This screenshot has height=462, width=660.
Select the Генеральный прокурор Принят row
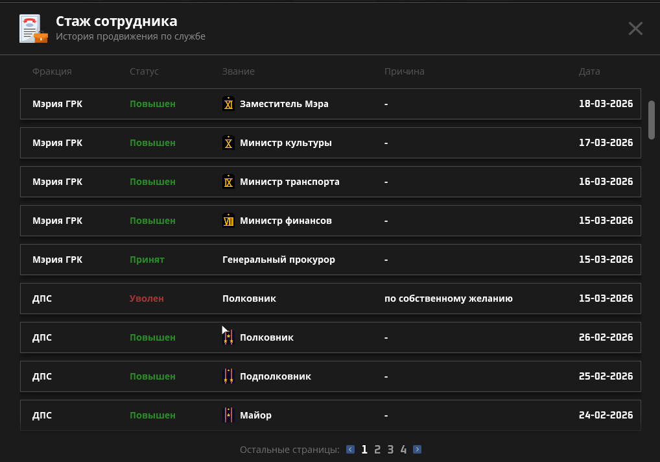(x=331, y=260)
